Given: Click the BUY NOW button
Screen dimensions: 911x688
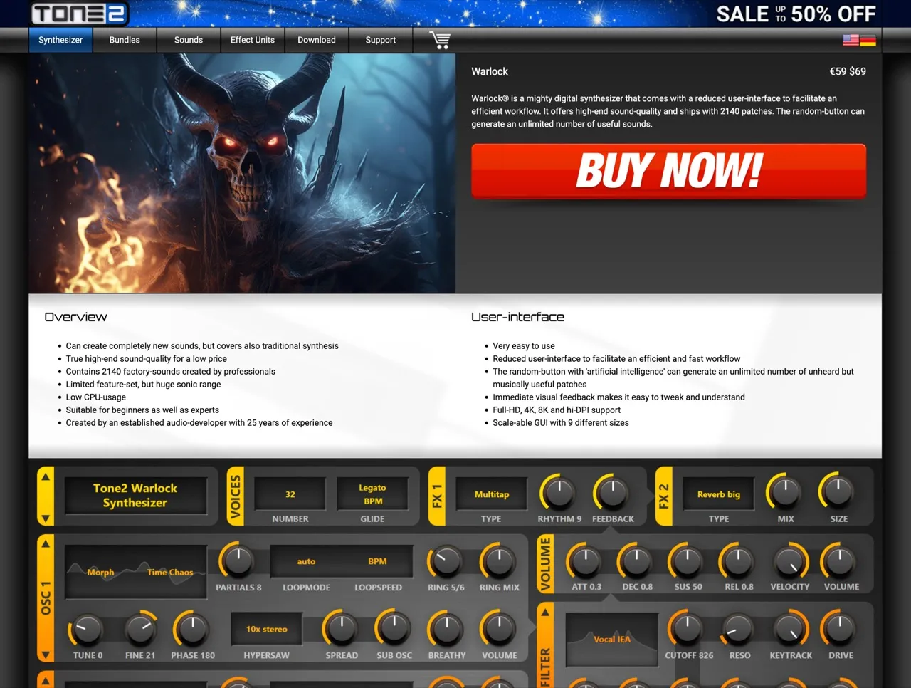Looking at the screenshot, I should point(668,171).
